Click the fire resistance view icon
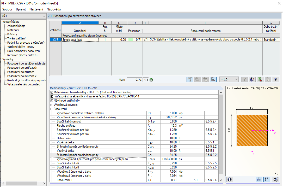Viewport: 283px width, 187px height. 205,79
